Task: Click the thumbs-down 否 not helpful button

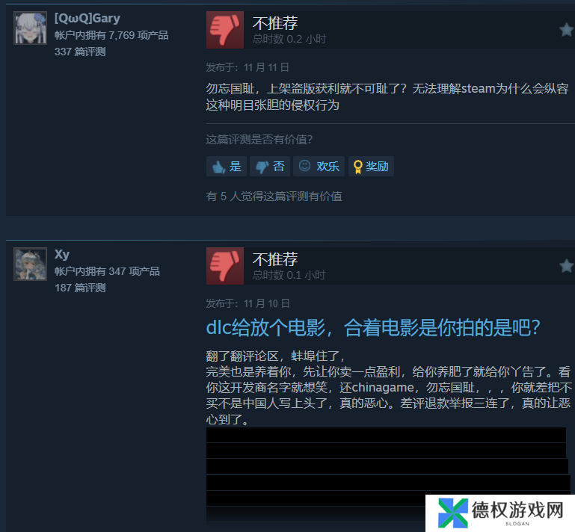Action: [270, 167]
